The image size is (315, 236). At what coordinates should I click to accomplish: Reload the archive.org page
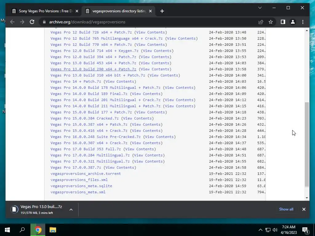(x=32, y=22)
